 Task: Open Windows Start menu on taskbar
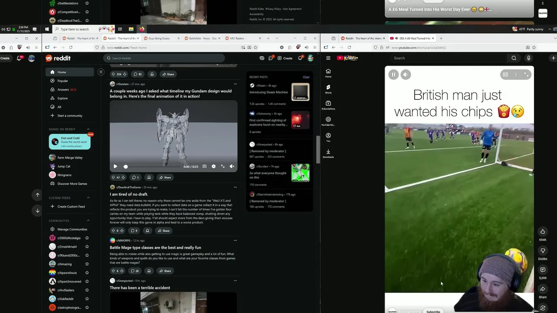pos(47,29)
